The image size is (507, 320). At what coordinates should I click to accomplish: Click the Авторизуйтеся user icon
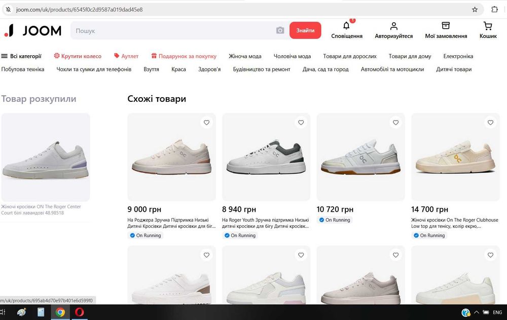coord(393,26)
